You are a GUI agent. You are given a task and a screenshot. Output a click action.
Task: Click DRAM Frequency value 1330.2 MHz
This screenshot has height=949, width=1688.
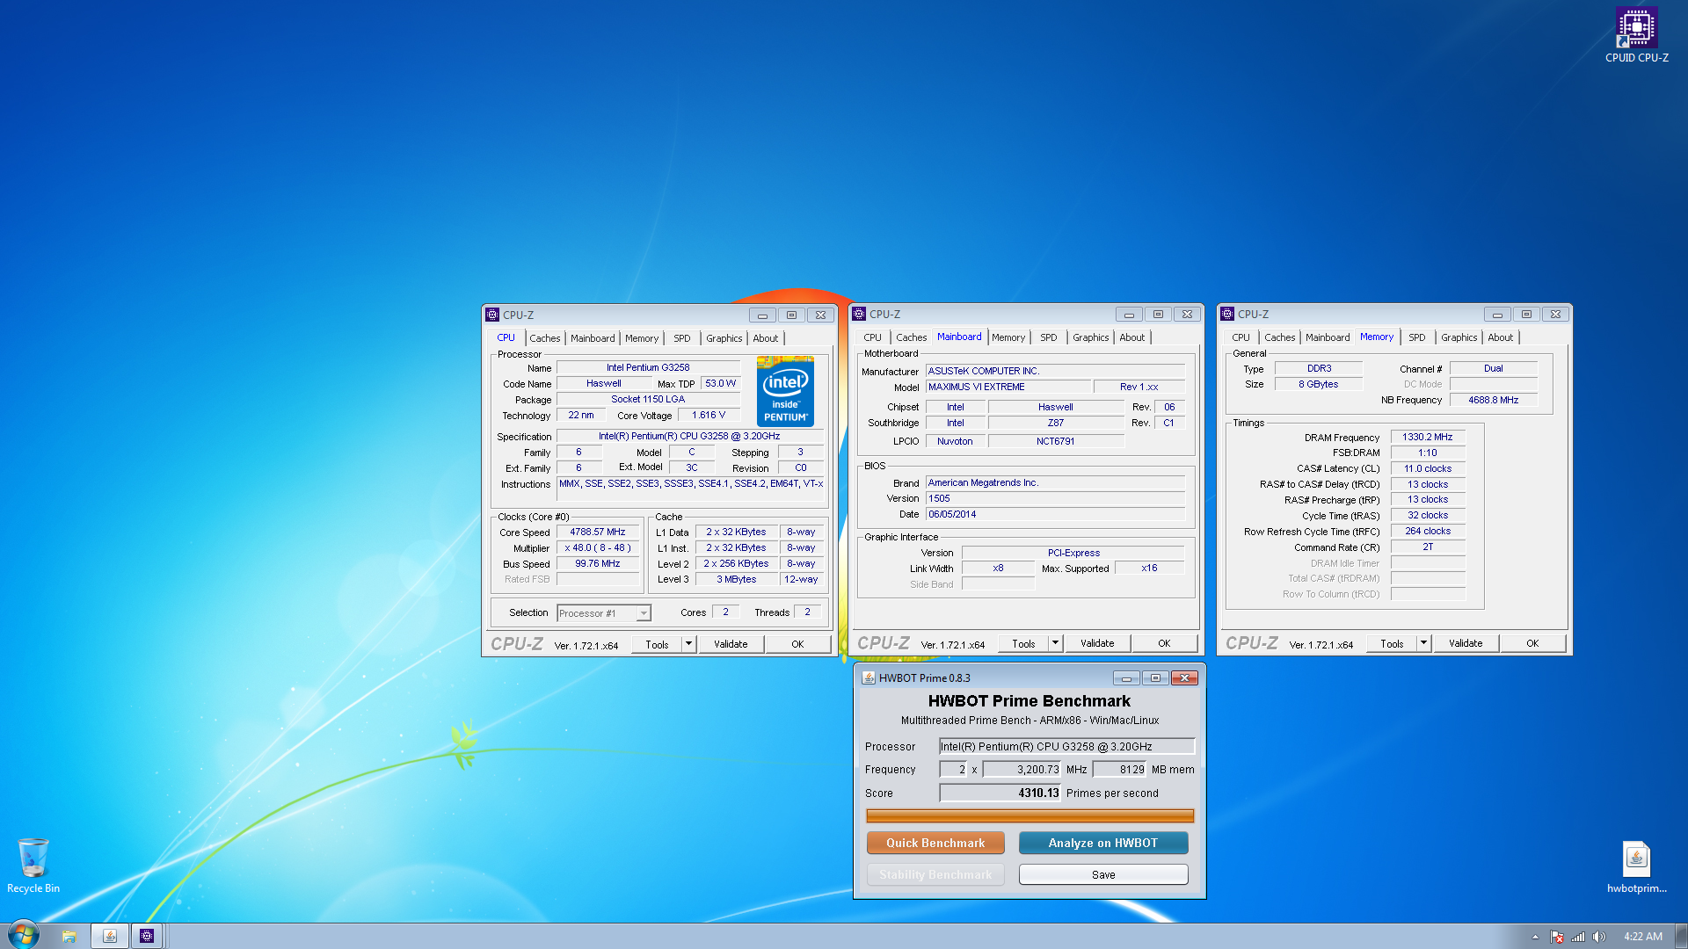pos(1428,437)
